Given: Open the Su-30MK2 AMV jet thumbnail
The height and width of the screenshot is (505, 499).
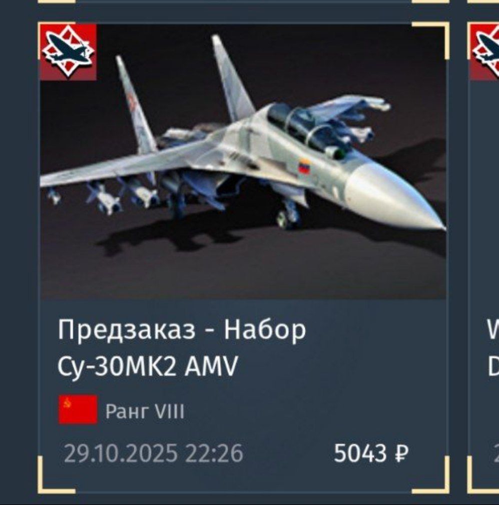Looking at the screenshot, I should pos(243,162).
